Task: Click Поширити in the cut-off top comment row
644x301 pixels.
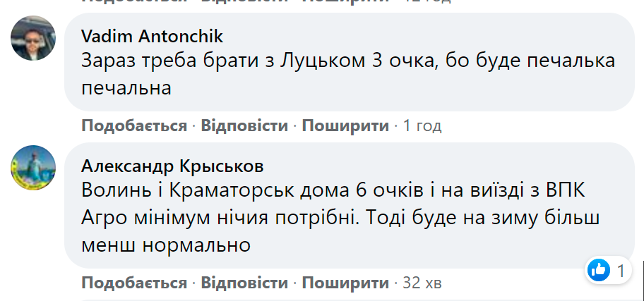Action: click(x=345, y=1)
